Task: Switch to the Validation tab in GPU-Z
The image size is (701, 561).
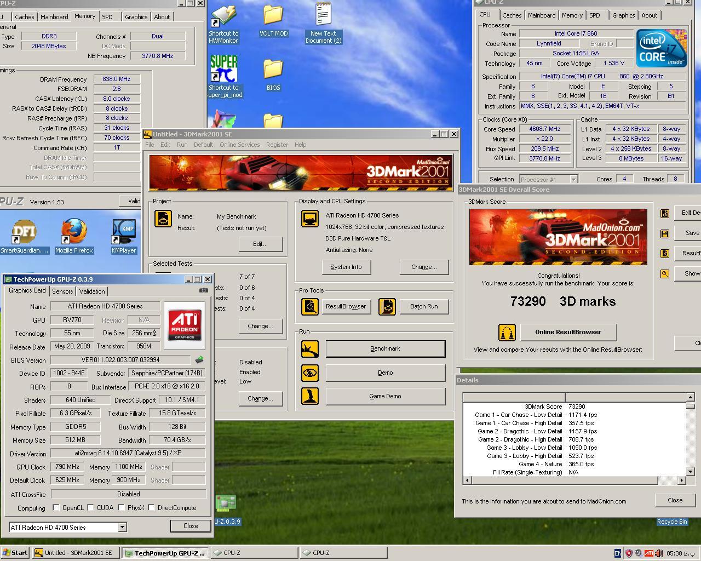Action: pyautogui.click(x=92, y=291)
